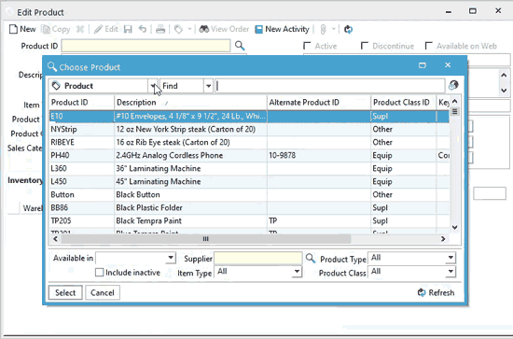Screen dimensions: 513x339
Task: Select the RIBEYE product row
Action: (249, 142)
